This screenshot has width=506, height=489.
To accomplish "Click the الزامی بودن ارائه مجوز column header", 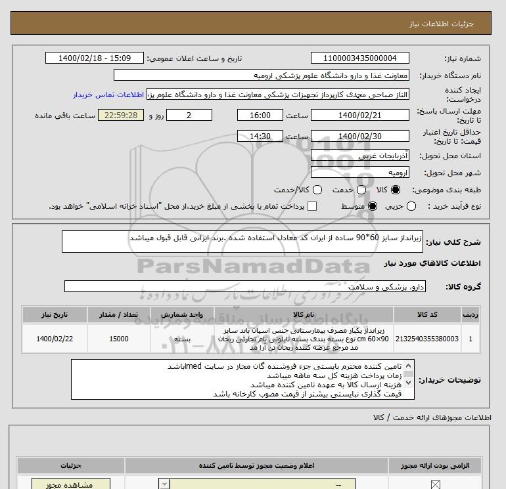I will pos(434,465).
